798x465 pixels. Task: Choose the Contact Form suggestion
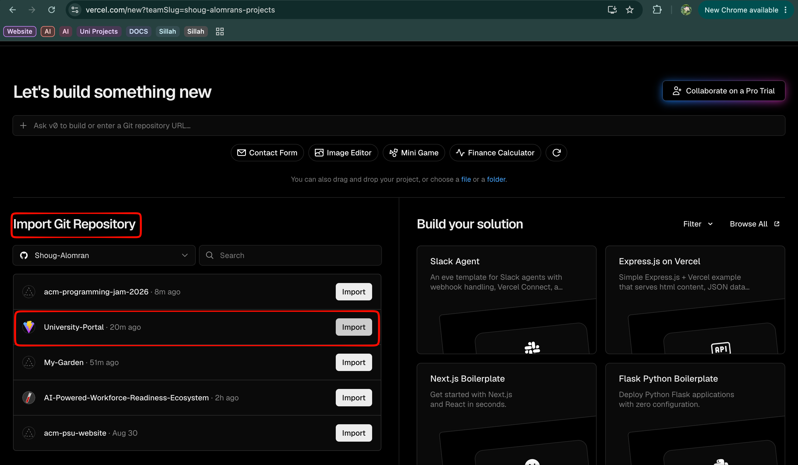267,153
